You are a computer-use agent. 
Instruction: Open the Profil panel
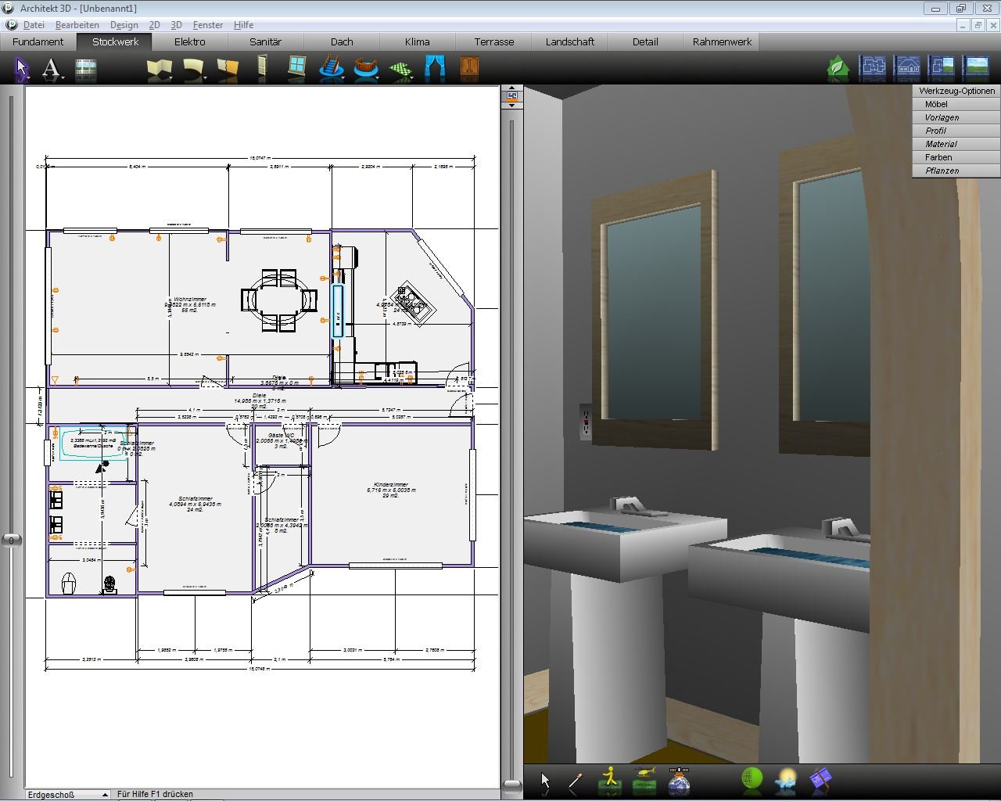point(956,131)
